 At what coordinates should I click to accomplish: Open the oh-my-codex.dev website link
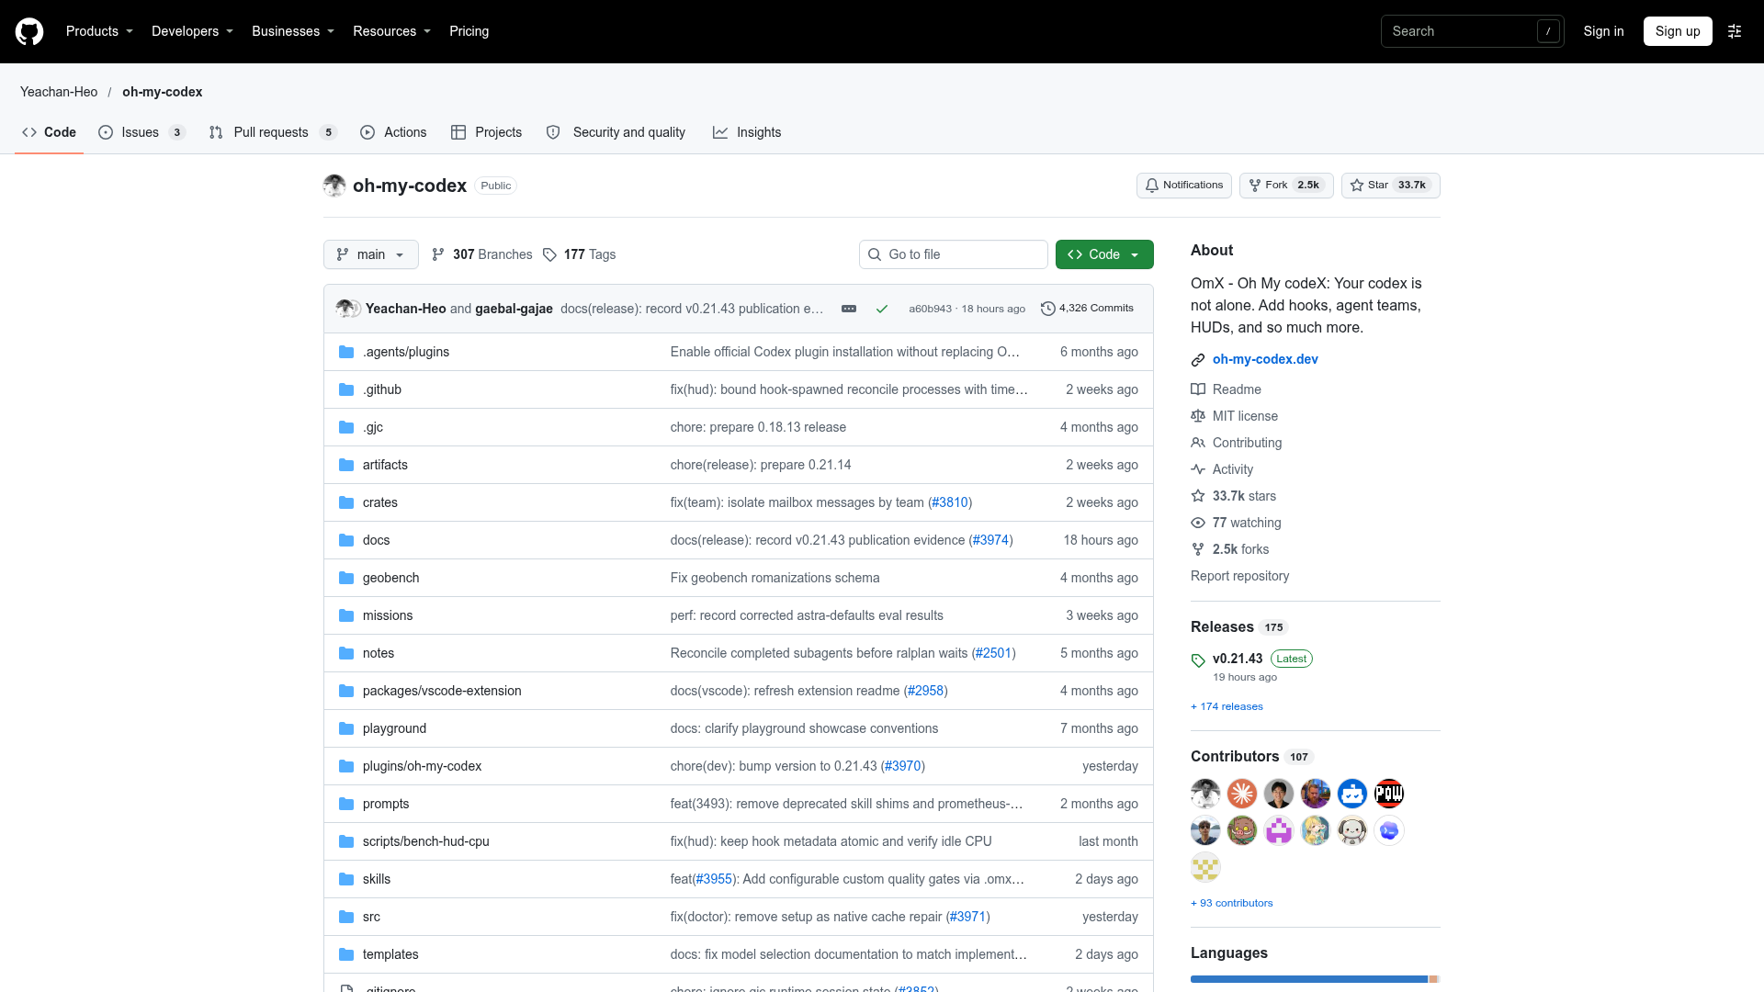[1264, 359]
